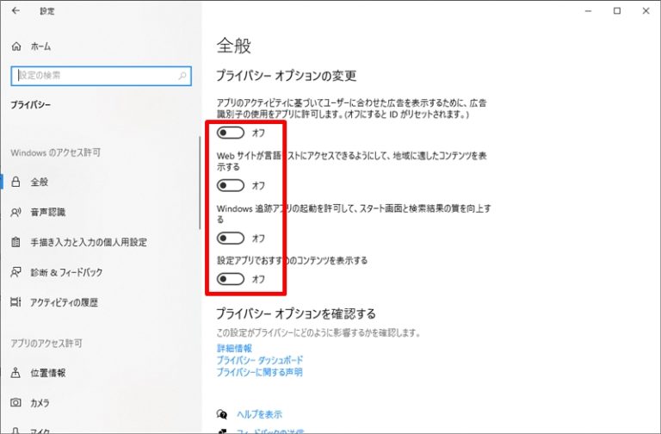The width and height of the screenshot is (661, 434).
Task: Click the ヘルプを表示 link
Action: coord(259,414)
